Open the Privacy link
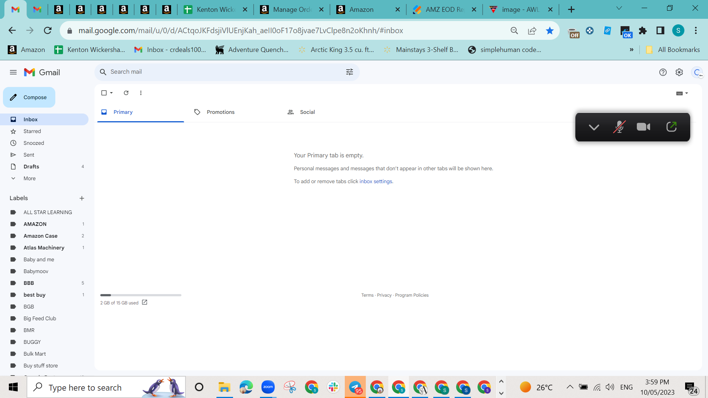This screenshot has width=708, height=398. click(x=384, y=295)
